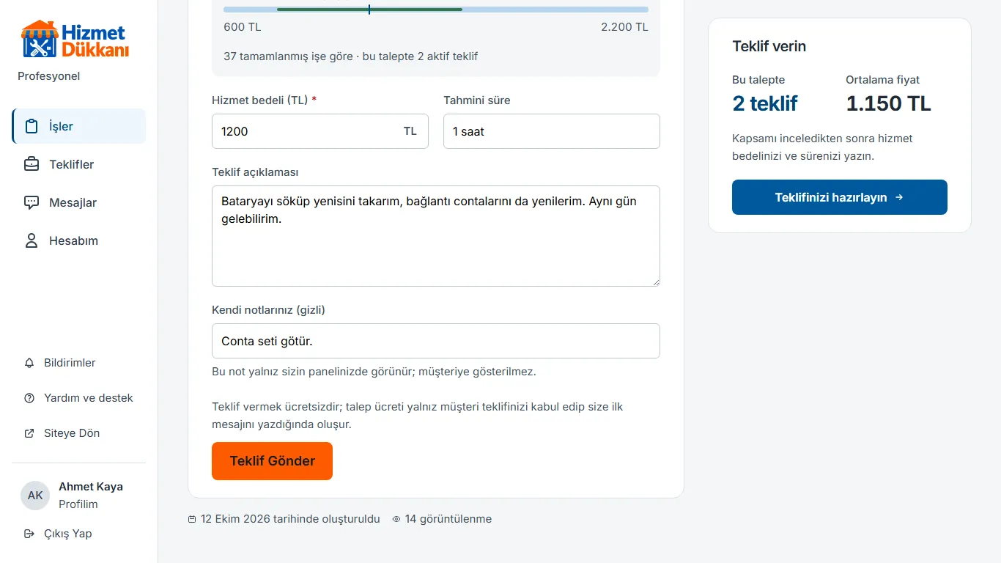Open the Mesajlar chat bubble icon
The image size is (1001, 563).
(32, 202)
